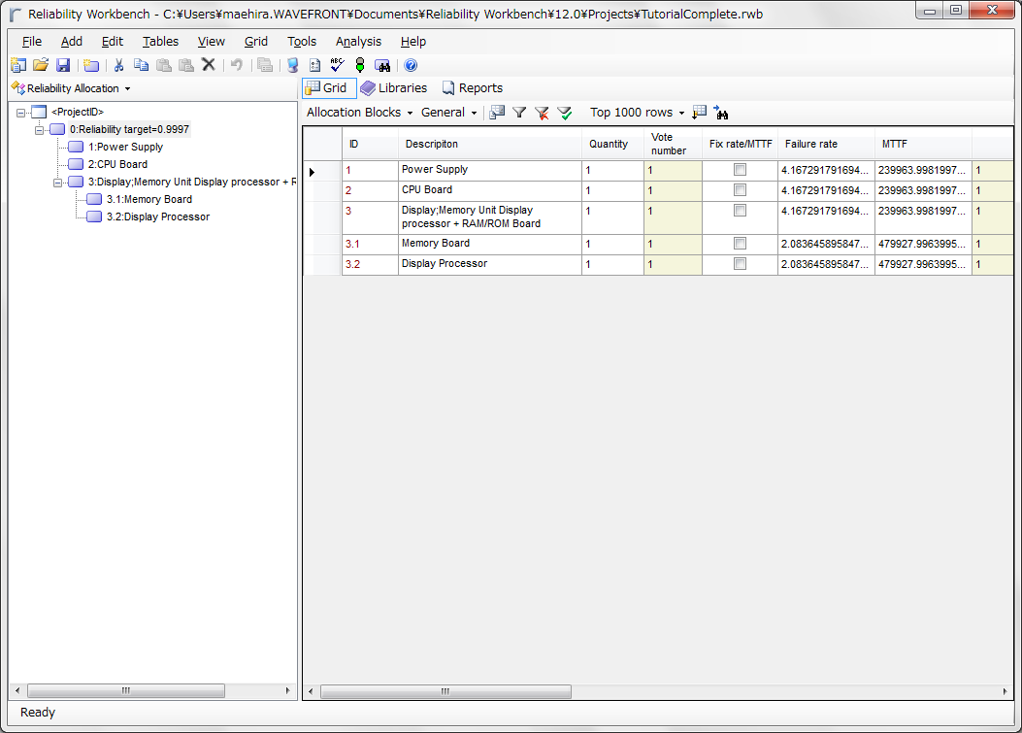Screen dimensions: 1022x733
Task: Click the ProjectID node icon in the tree
Action: click(x=39, y=113)
